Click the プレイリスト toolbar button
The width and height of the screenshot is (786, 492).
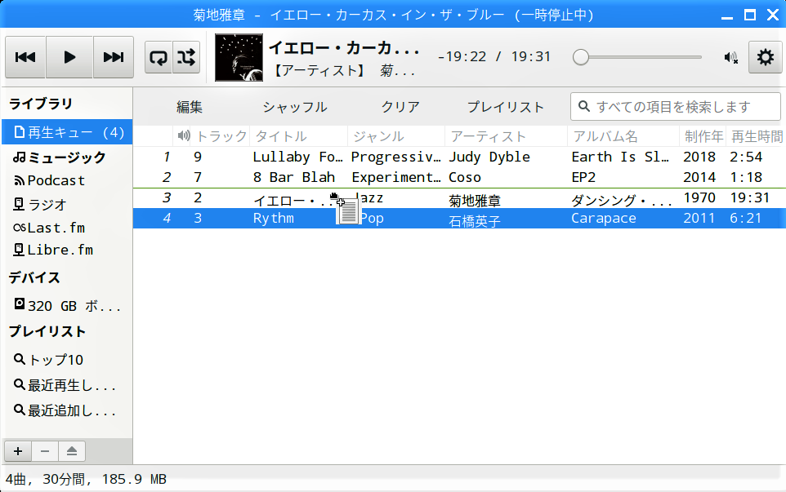pos(505,107)
